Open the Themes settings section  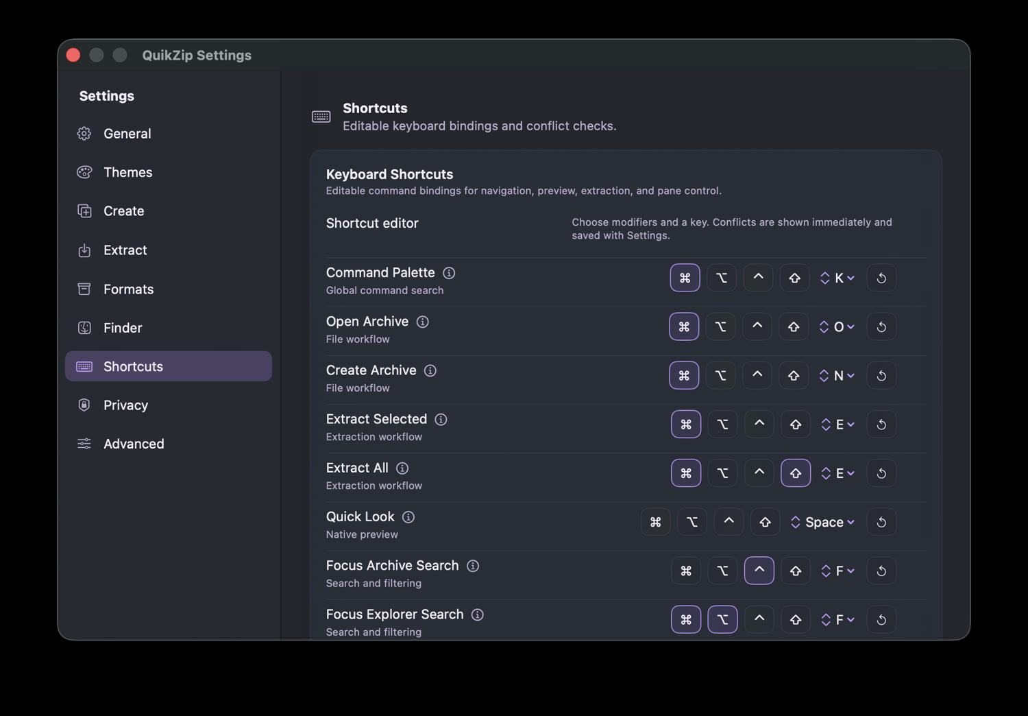169,172
